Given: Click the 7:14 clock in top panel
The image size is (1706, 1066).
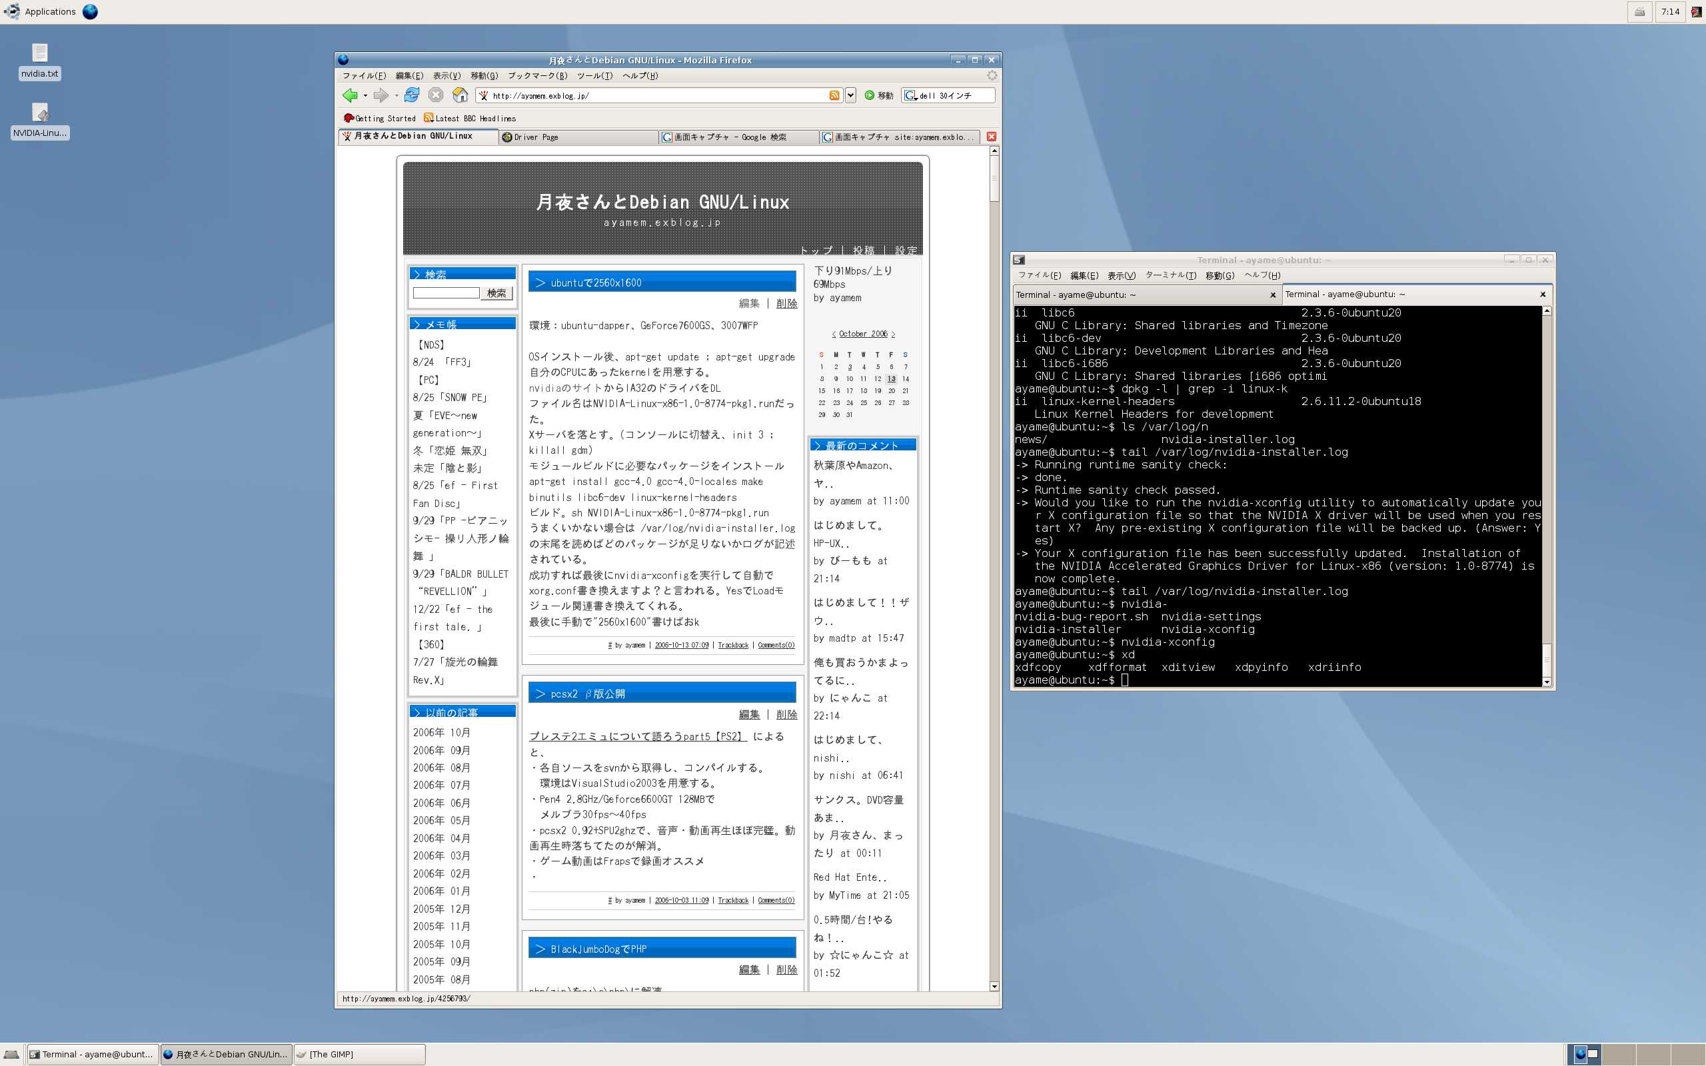Looking at the screenshot, I should (1670, 11).
